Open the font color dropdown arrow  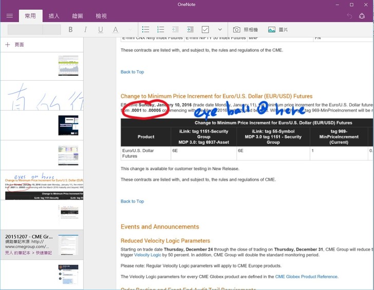tap(129, 30)
